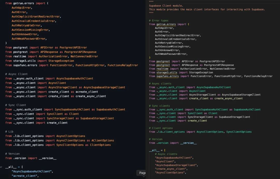
Task: Click "create_async_client" string in right pane __all__ list
Action: (171, 169)
